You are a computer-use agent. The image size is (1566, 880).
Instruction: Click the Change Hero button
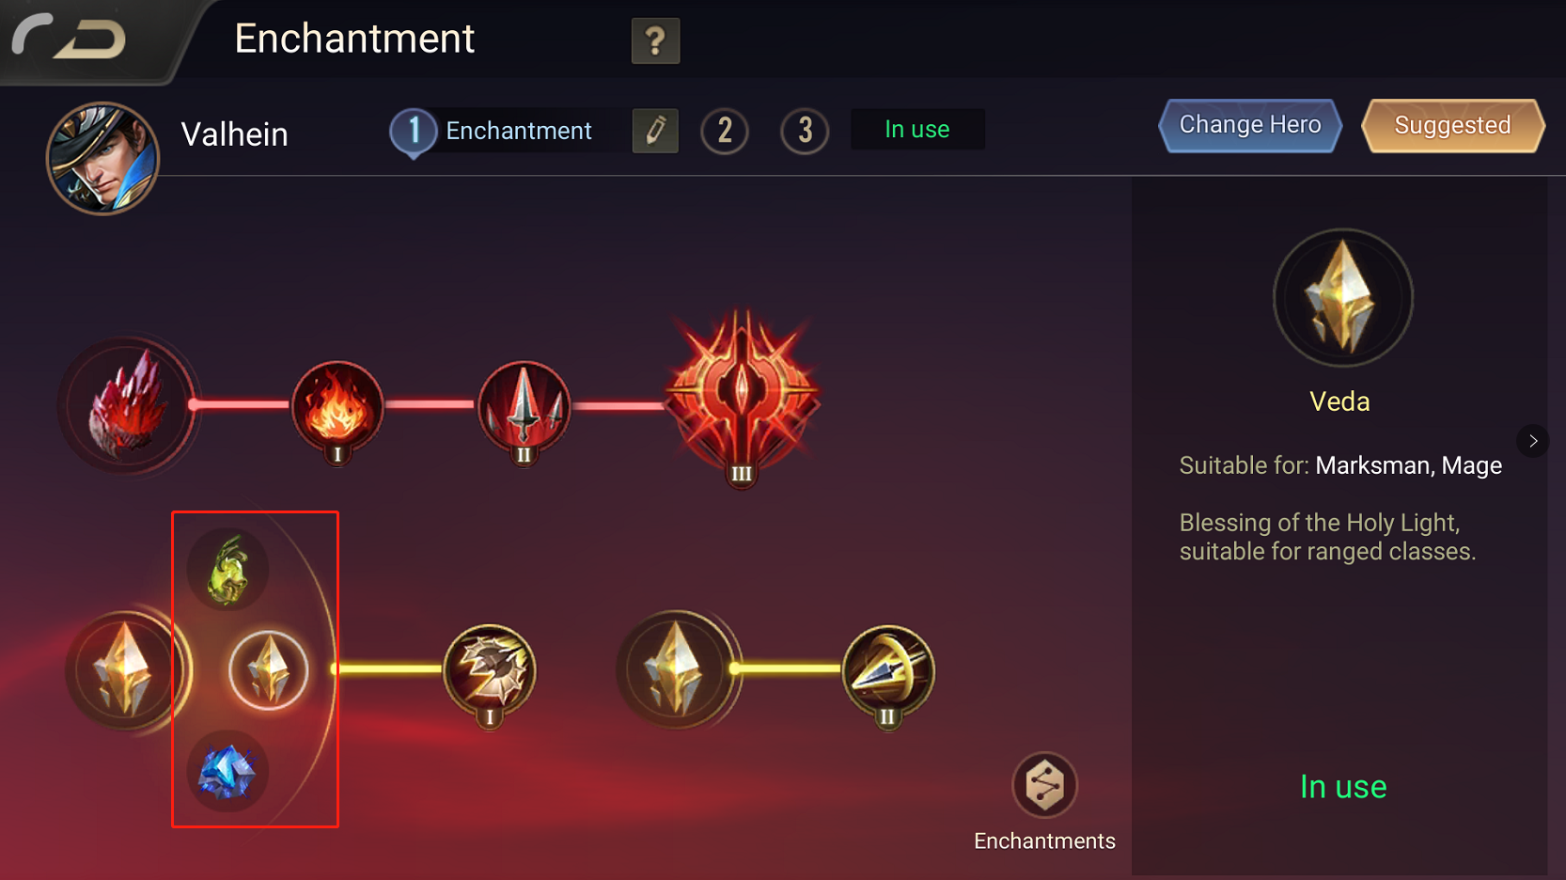point(1250,125)
